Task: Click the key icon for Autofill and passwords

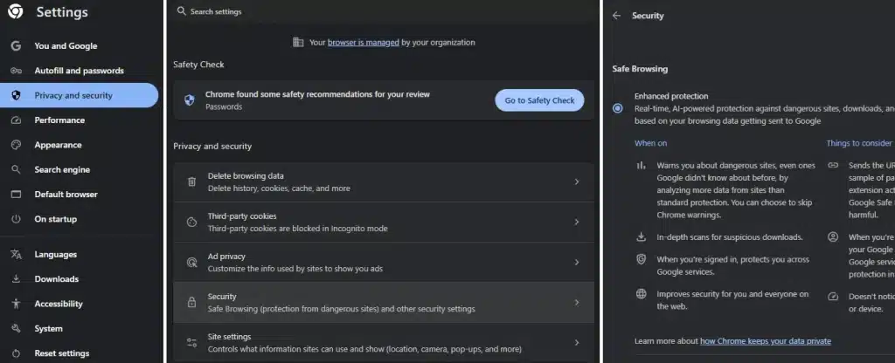Action: pyautogui.click(x=16, y=71)
